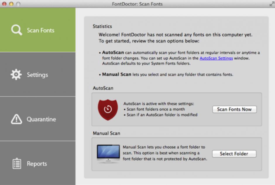The image size is (275, 185).
Task: Click the clipboard Reports icon
Action: click(17, 163)
